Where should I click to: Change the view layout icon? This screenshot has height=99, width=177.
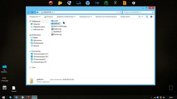tap(139, 17)
